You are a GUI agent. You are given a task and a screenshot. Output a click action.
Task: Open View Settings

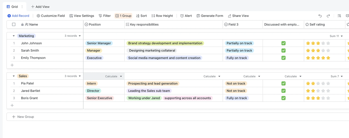coord(82,16)
